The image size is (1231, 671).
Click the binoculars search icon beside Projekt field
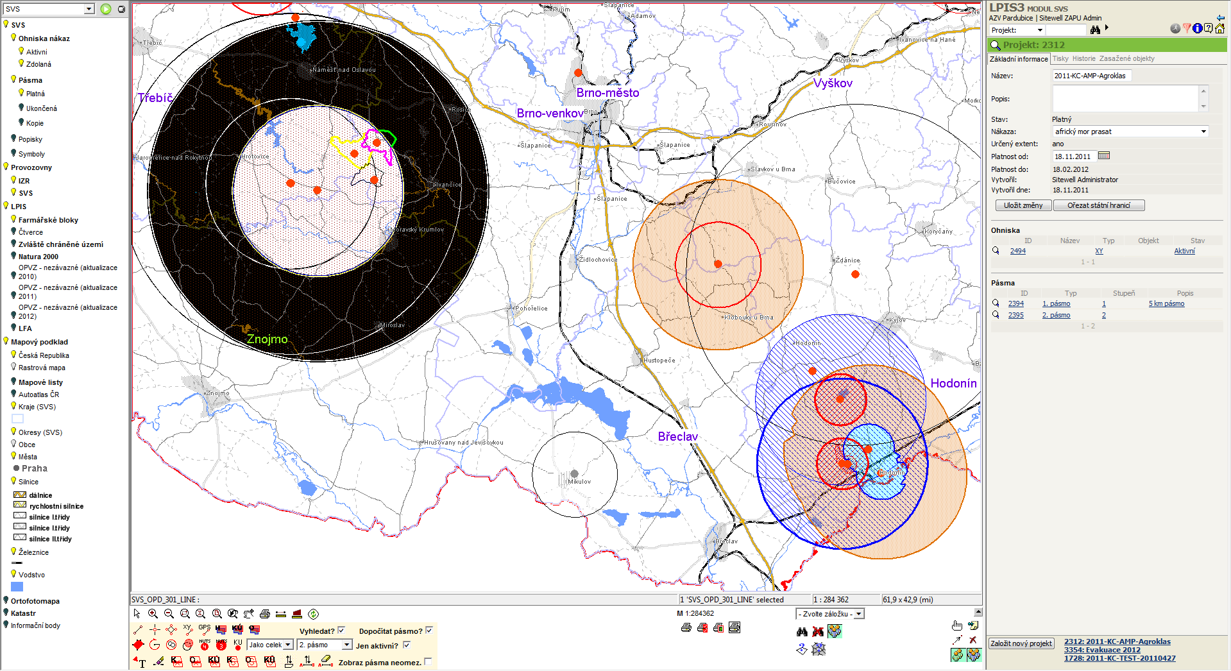[1095, 30]
